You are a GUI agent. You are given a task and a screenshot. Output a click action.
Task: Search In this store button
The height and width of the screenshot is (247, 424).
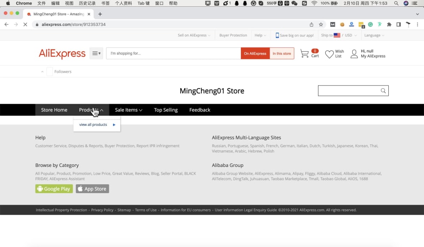point(282,53)
